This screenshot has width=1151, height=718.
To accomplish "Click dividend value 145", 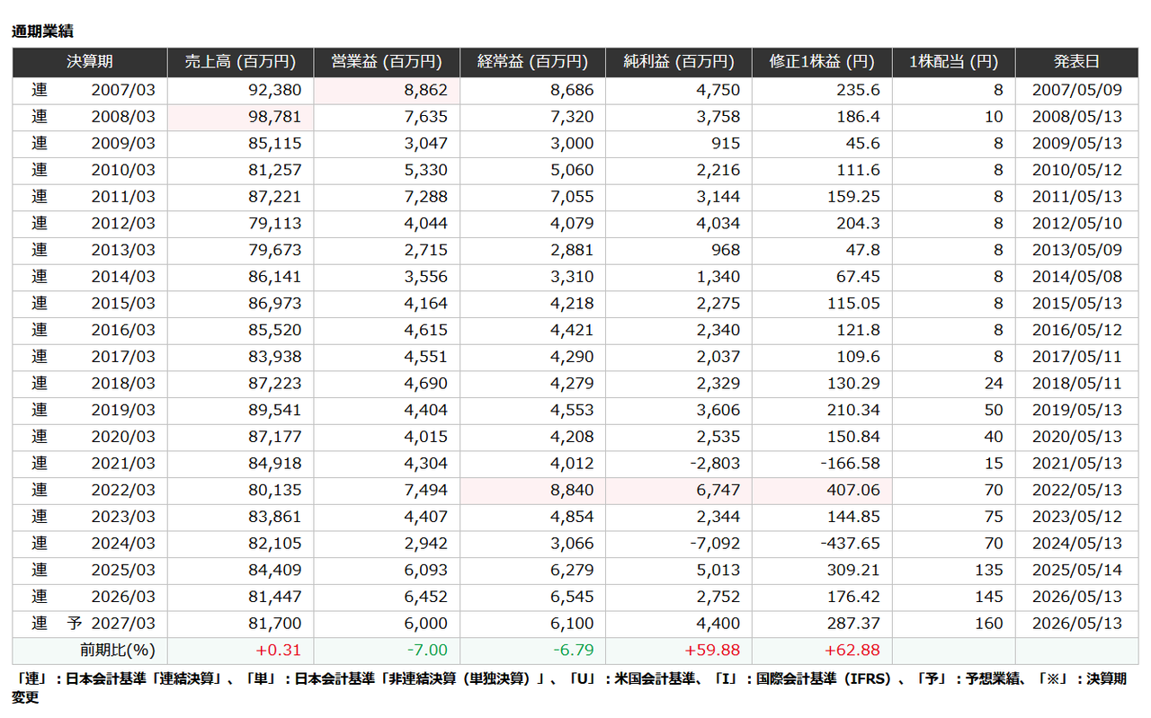I will 989,597.
